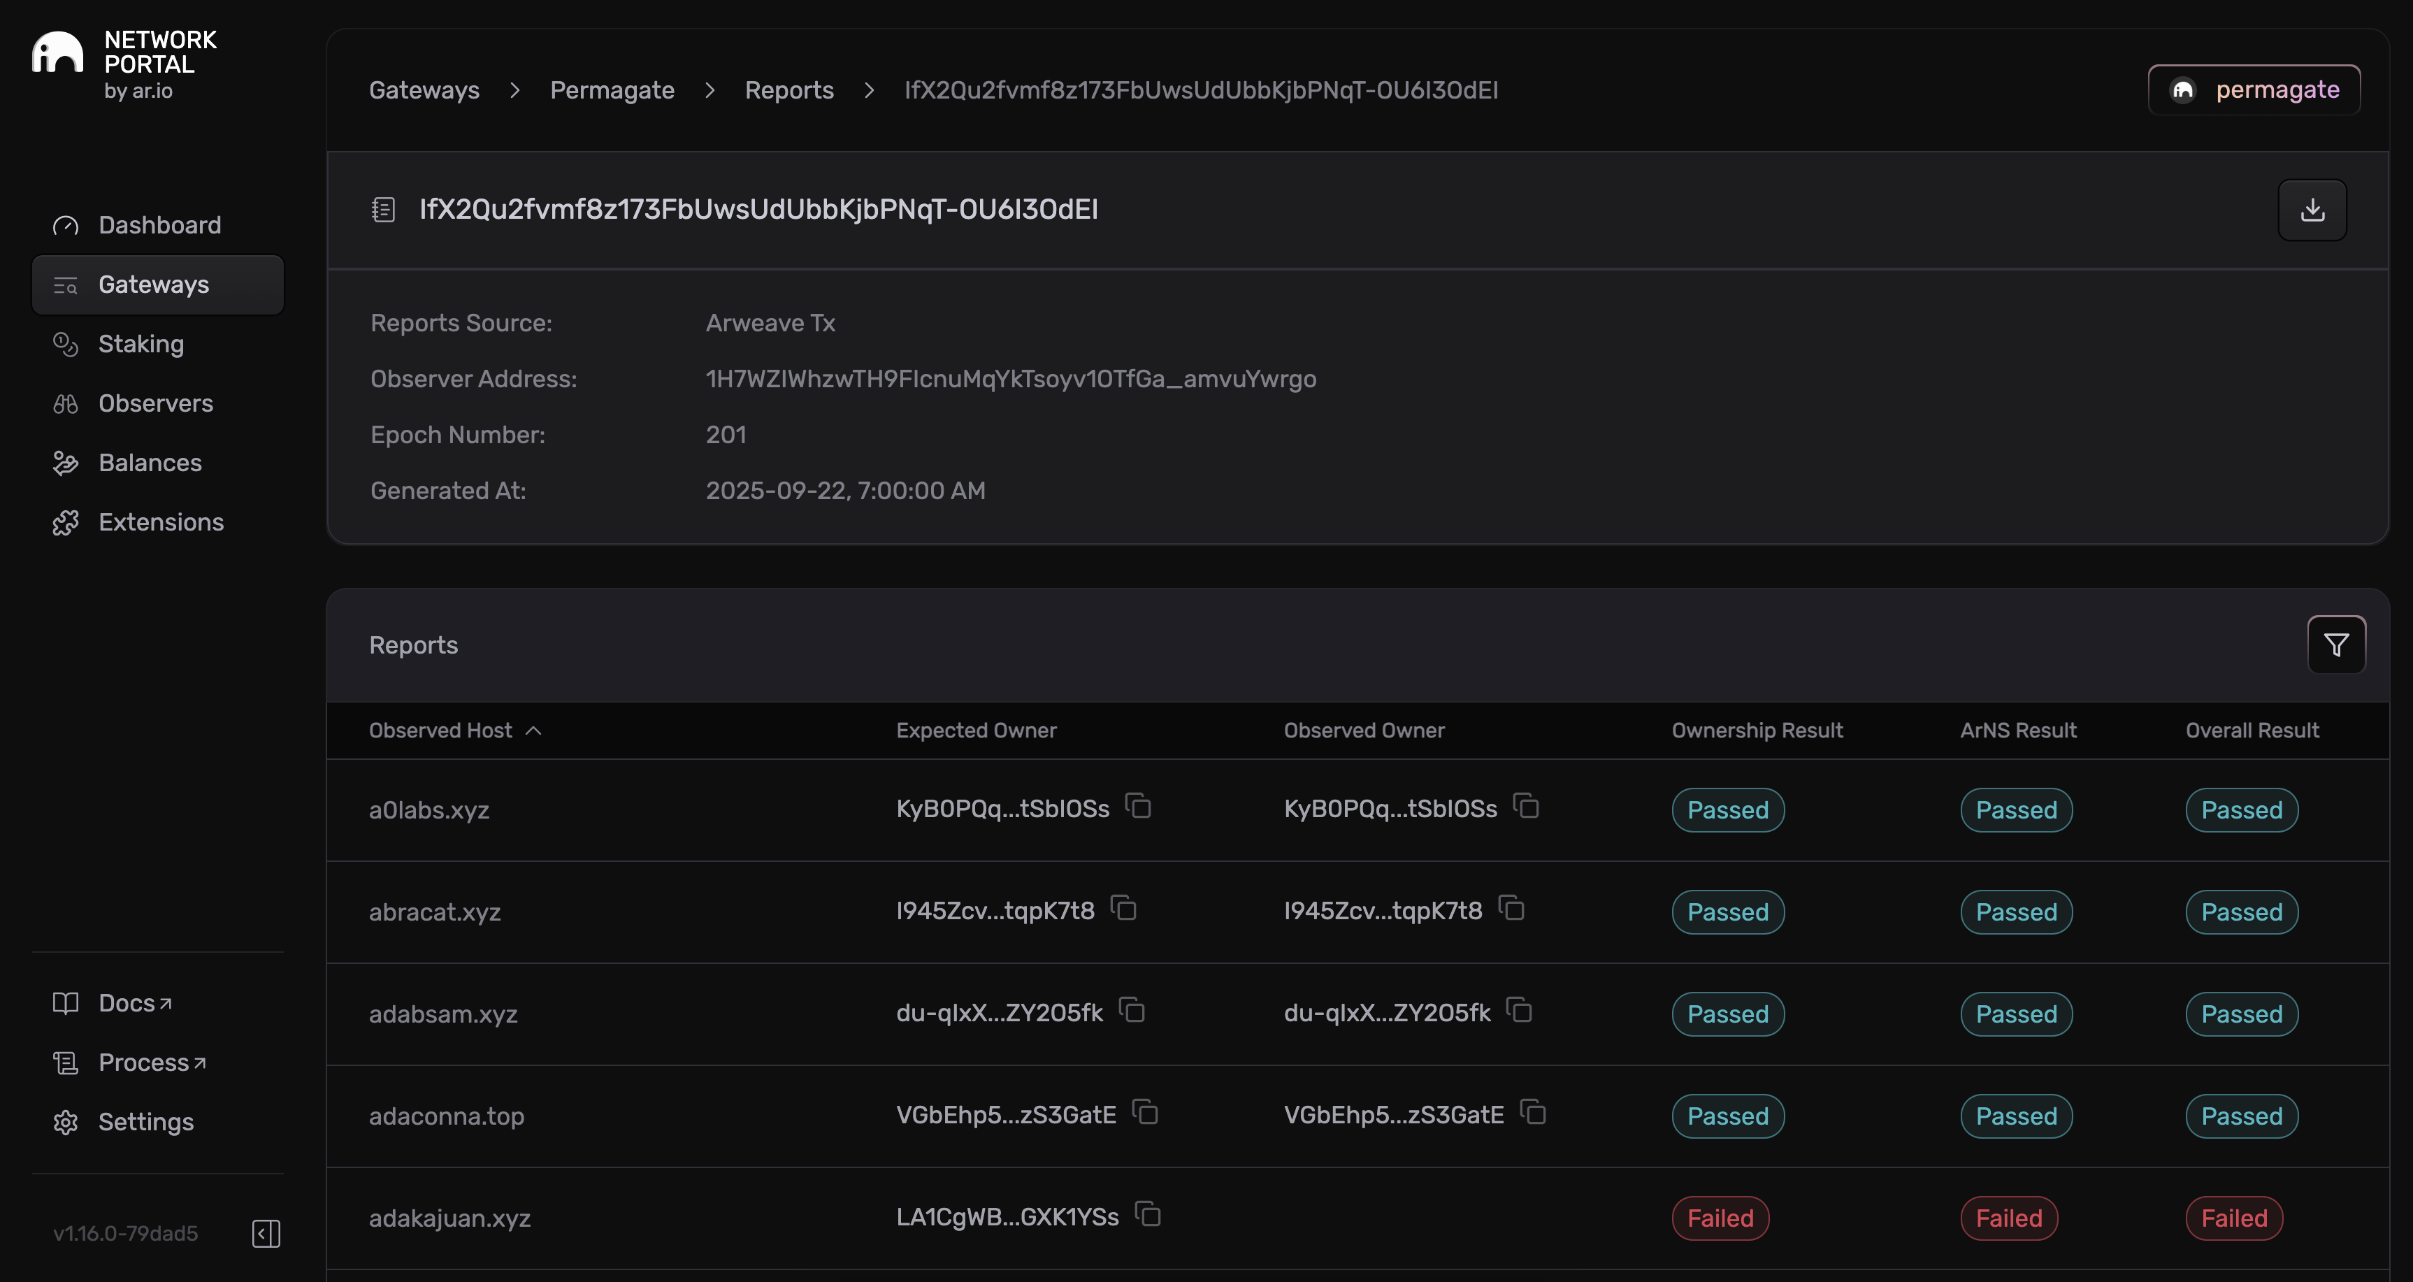Screen dimensions: 2413x1282
Task: Switch to the Reports breadcrumb item
Action: click(x=788, y=90)
